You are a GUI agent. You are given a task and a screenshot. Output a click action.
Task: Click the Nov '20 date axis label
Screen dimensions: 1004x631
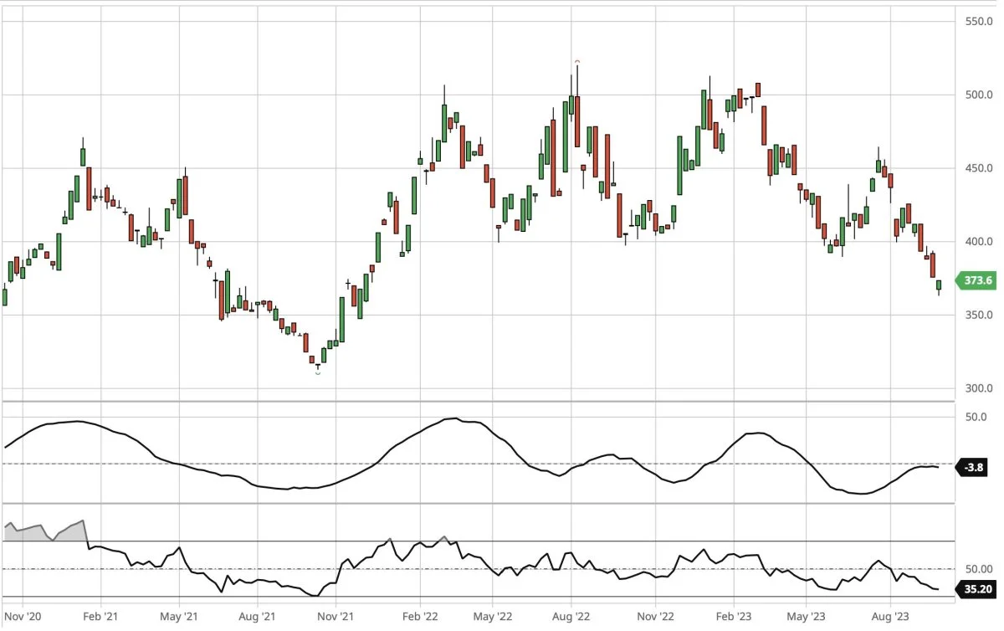[x=22, y=618]
